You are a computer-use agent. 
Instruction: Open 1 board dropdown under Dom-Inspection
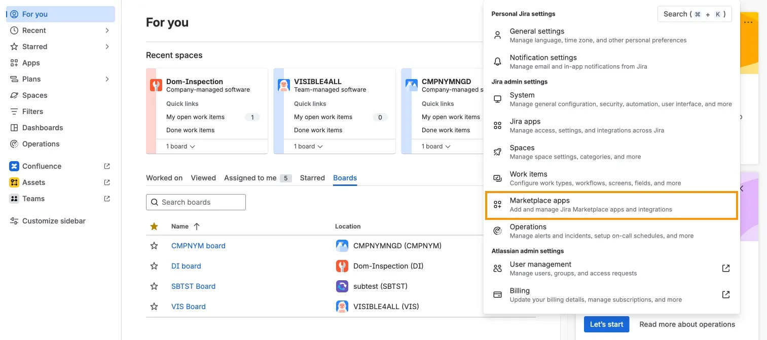point(181,146)
